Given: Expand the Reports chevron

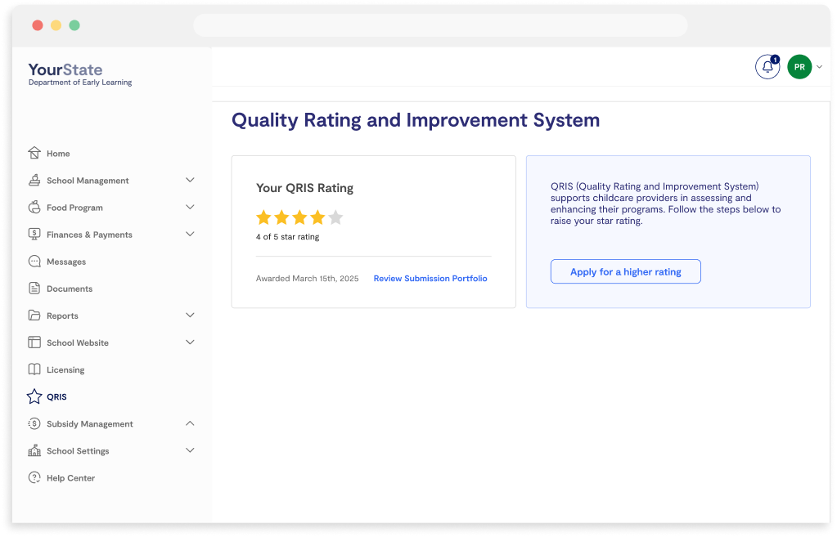Looking at the screenshot, I should pyautogui.click(x=190, y=315).
